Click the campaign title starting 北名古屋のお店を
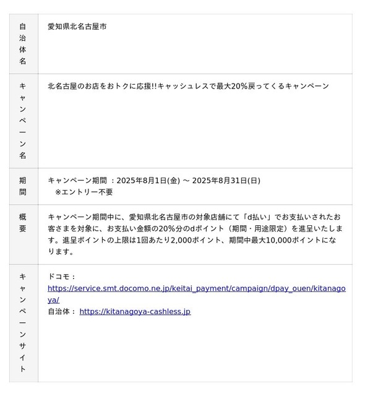 (x=188, y=86)
